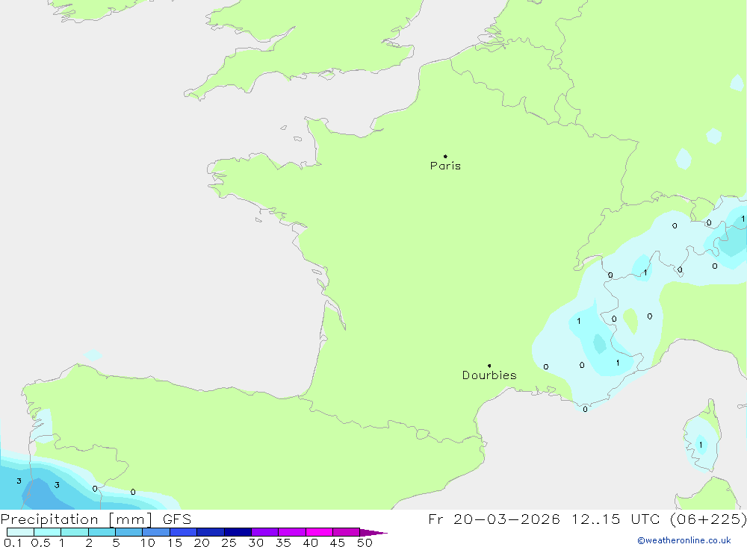747x547 pixels.
Task: Click the legend value 25
Action: (x=229, y=543)
